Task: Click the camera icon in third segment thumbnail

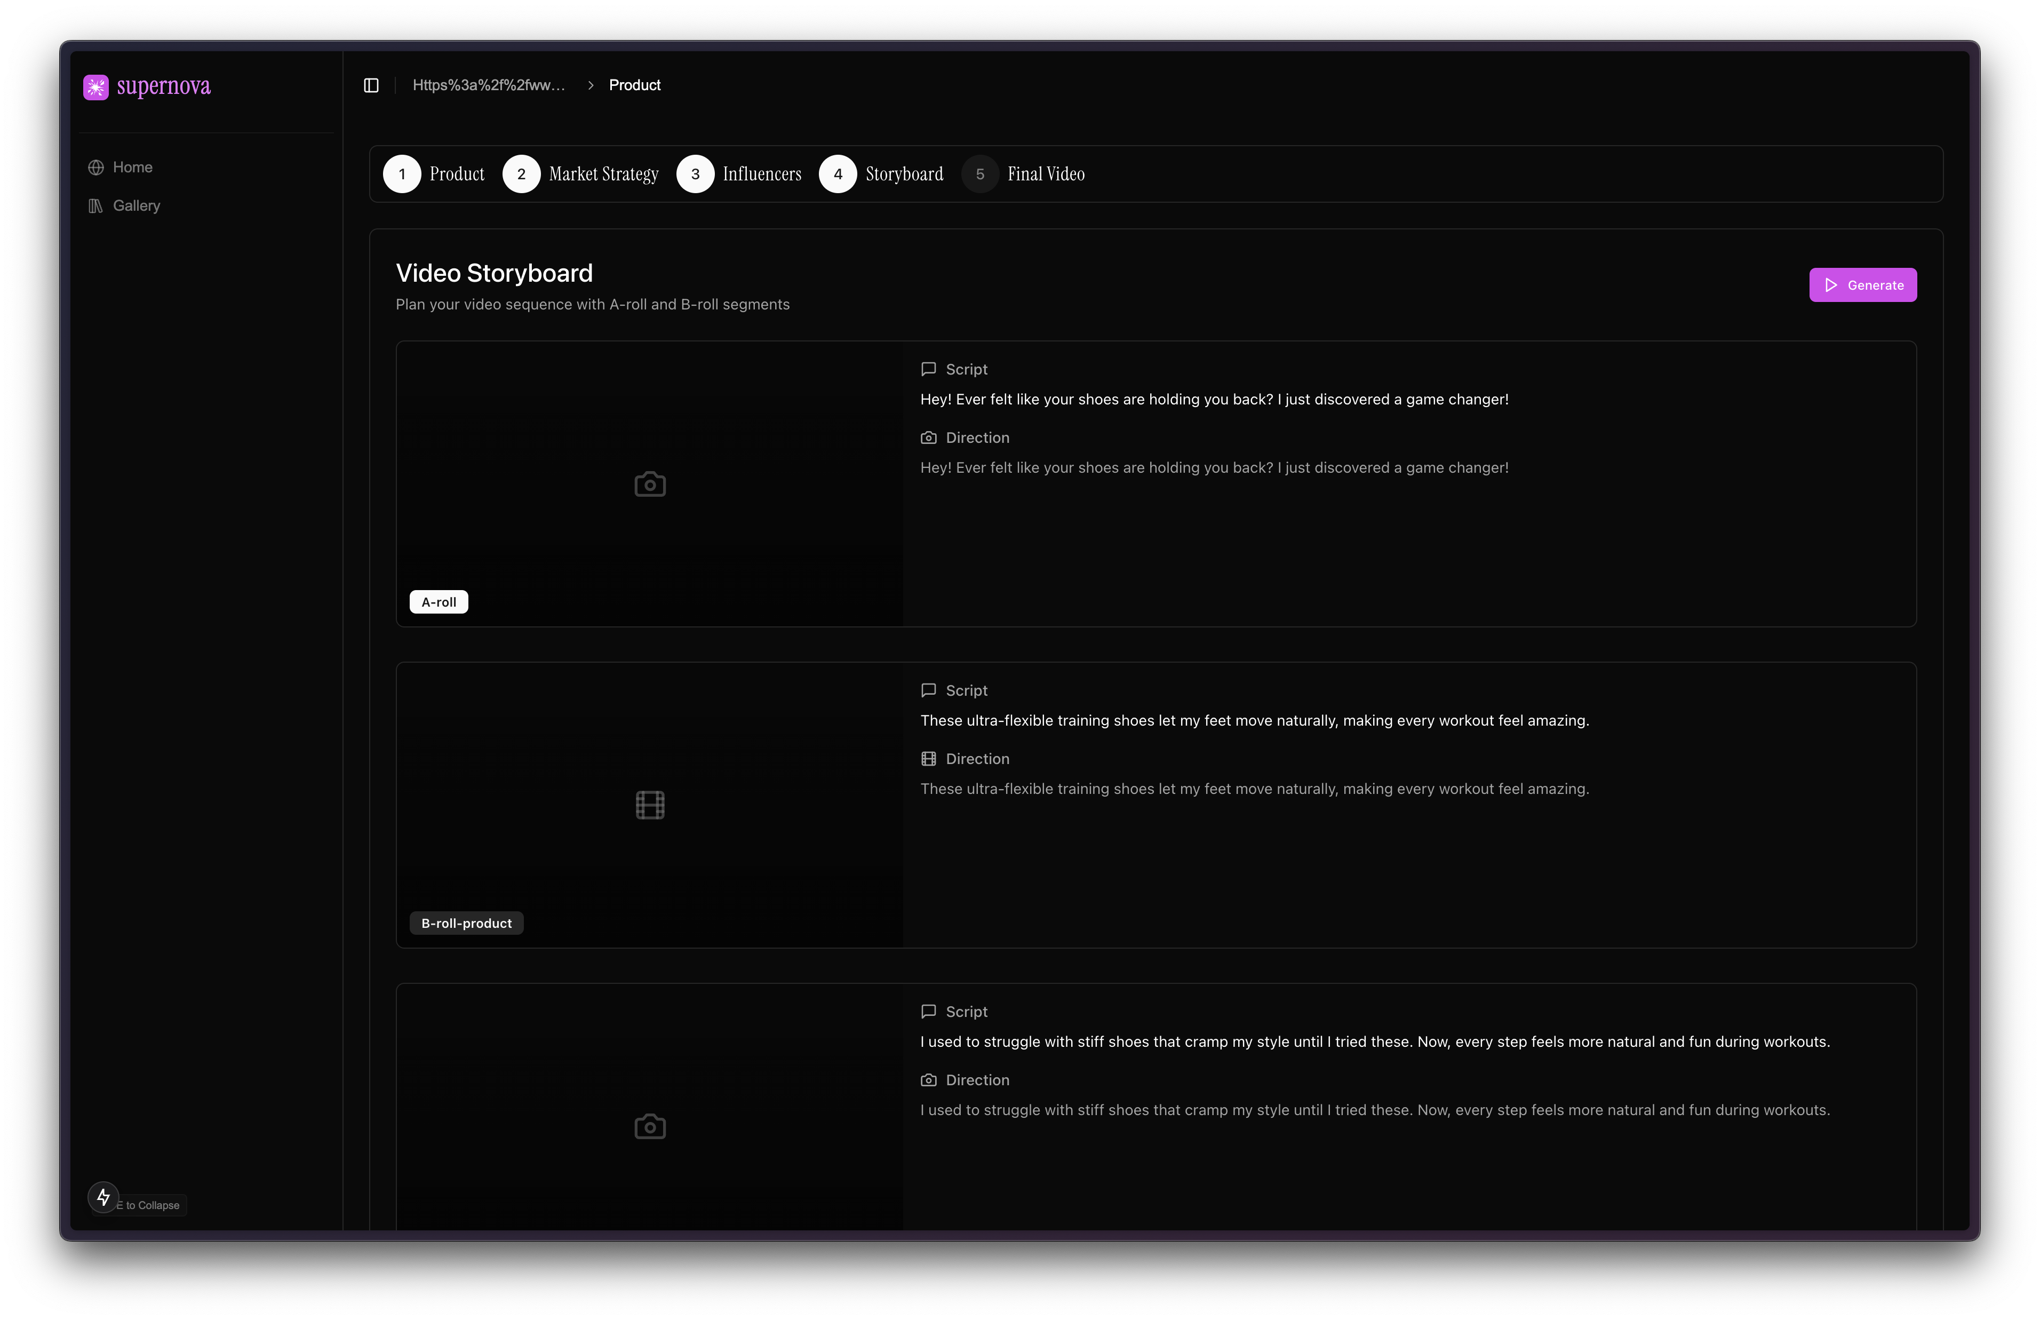Action: pyautogui.click(x=649, y=1126)
